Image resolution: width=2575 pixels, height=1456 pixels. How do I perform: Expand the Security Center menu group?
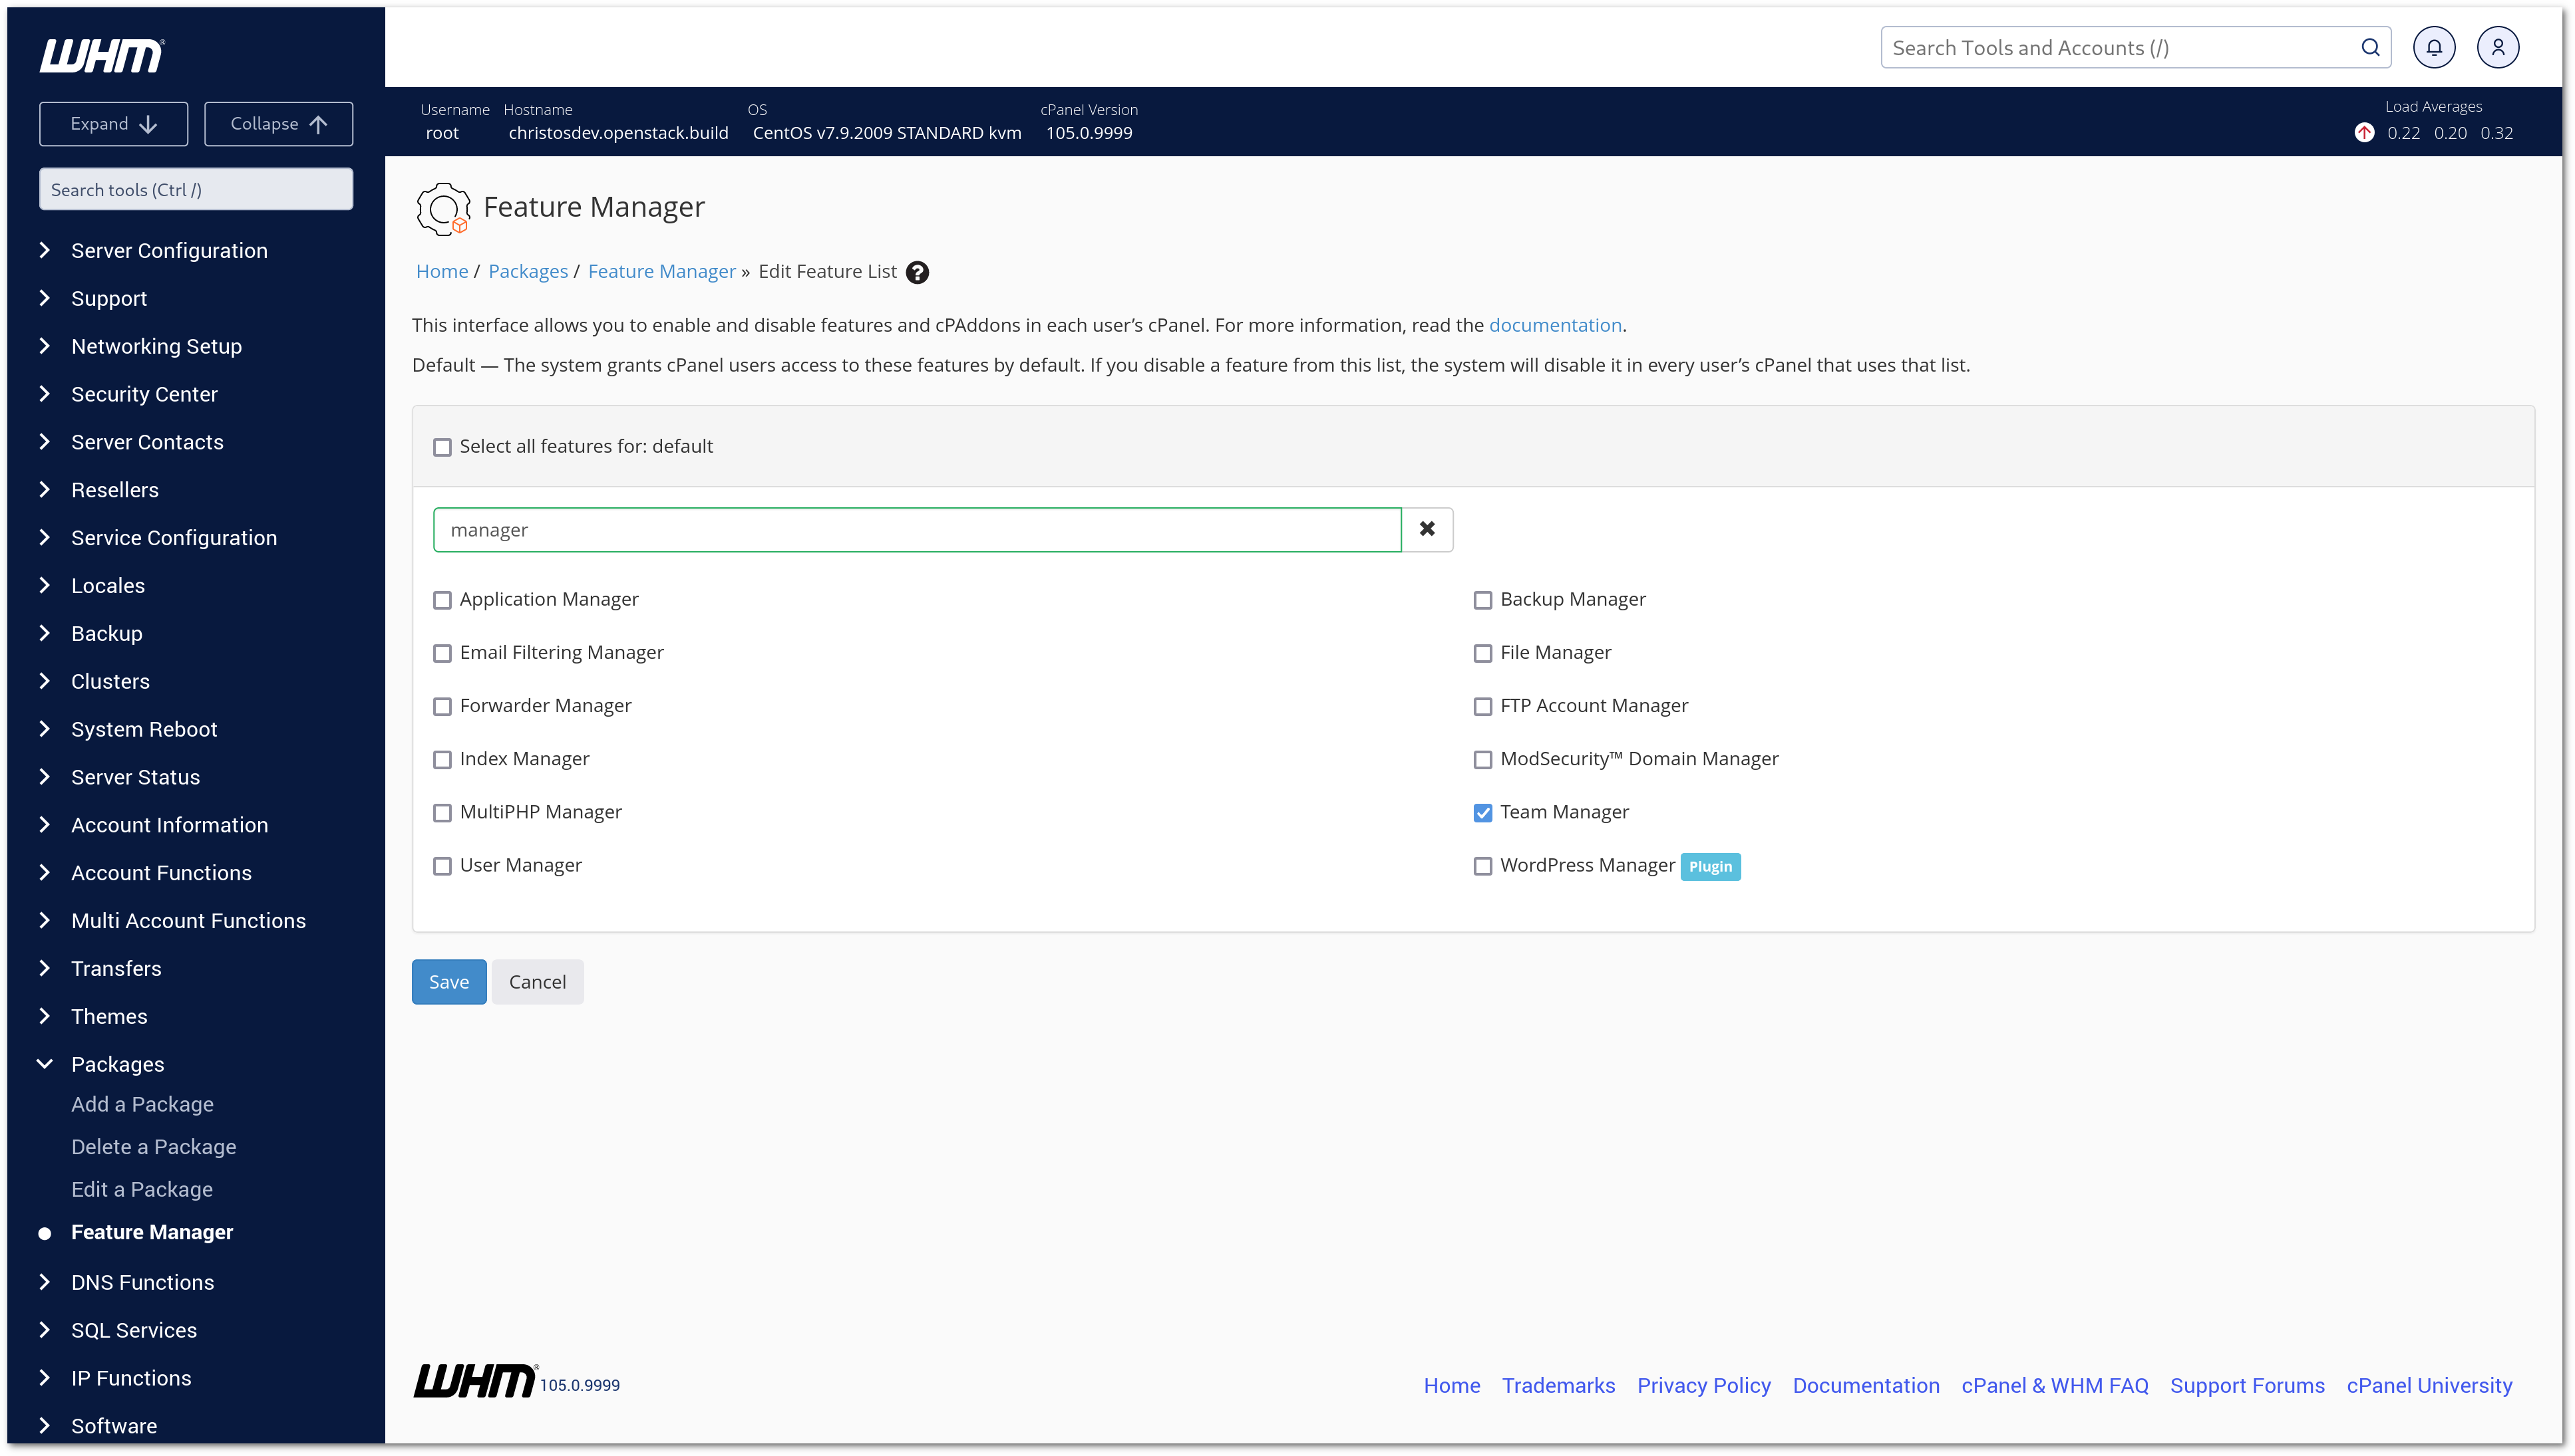click(x=144, y=394)
